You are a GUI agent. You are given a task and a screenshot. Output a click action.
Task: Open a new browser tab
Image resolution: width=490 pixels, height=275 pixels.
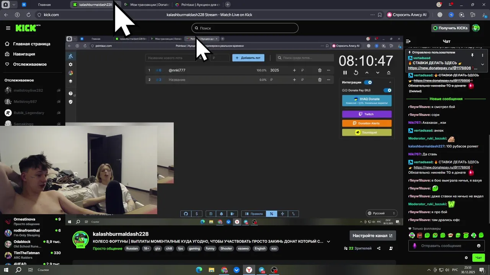pyautogui.click(x=228, y=5)
